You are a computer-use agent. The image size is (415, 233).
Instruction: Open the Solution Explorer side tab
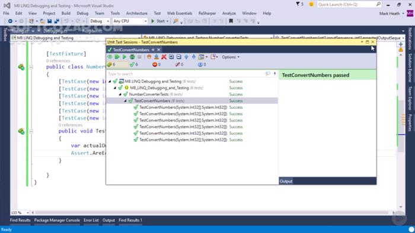pyautogui.click(x=410, y=68)
